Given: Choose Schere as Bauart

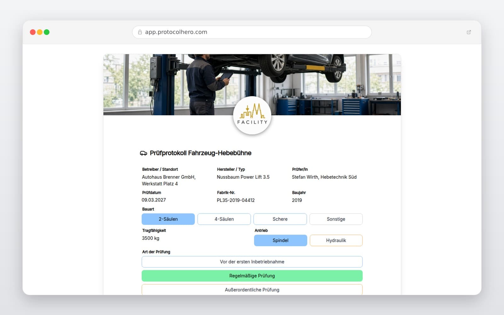Looking at the screenshot, I should 280,219.
